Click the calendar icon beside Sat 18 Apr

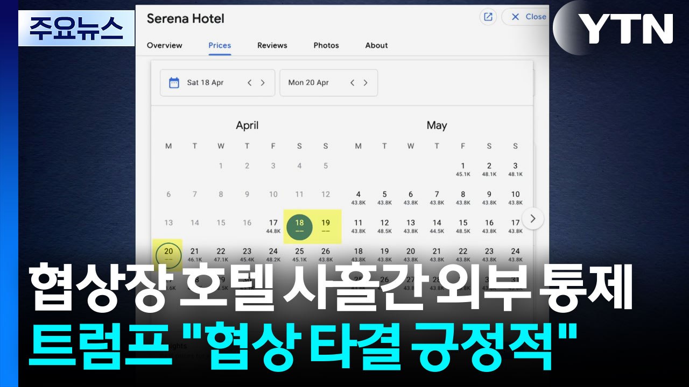point(174,83)
